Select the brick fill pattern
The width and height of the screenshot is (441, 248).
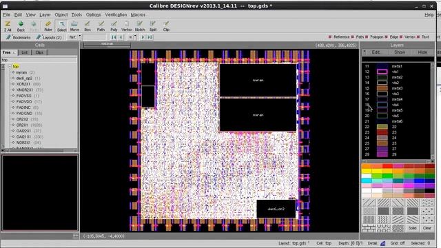pyautogui.click(x=369, y=228)
